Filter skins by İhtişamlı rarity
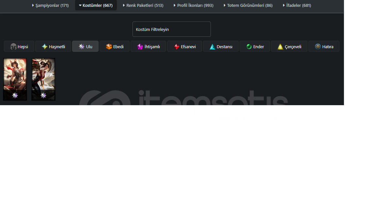 (148, 47)
